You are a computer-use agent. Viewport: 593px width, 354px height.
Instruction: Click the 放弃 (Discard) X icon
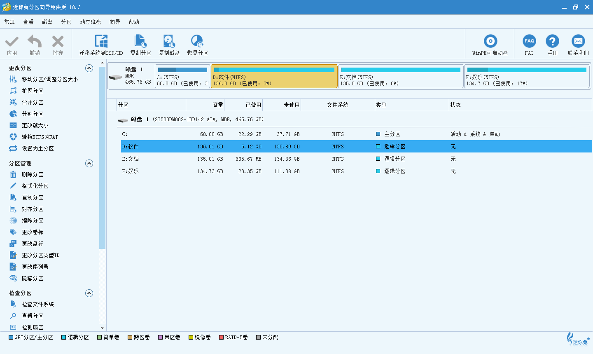(x=58, y=42)
